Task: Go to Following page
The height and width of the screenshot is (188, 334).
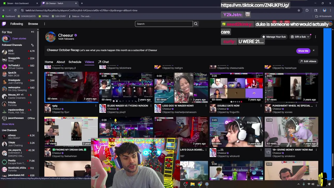Action: pos(17,24)
